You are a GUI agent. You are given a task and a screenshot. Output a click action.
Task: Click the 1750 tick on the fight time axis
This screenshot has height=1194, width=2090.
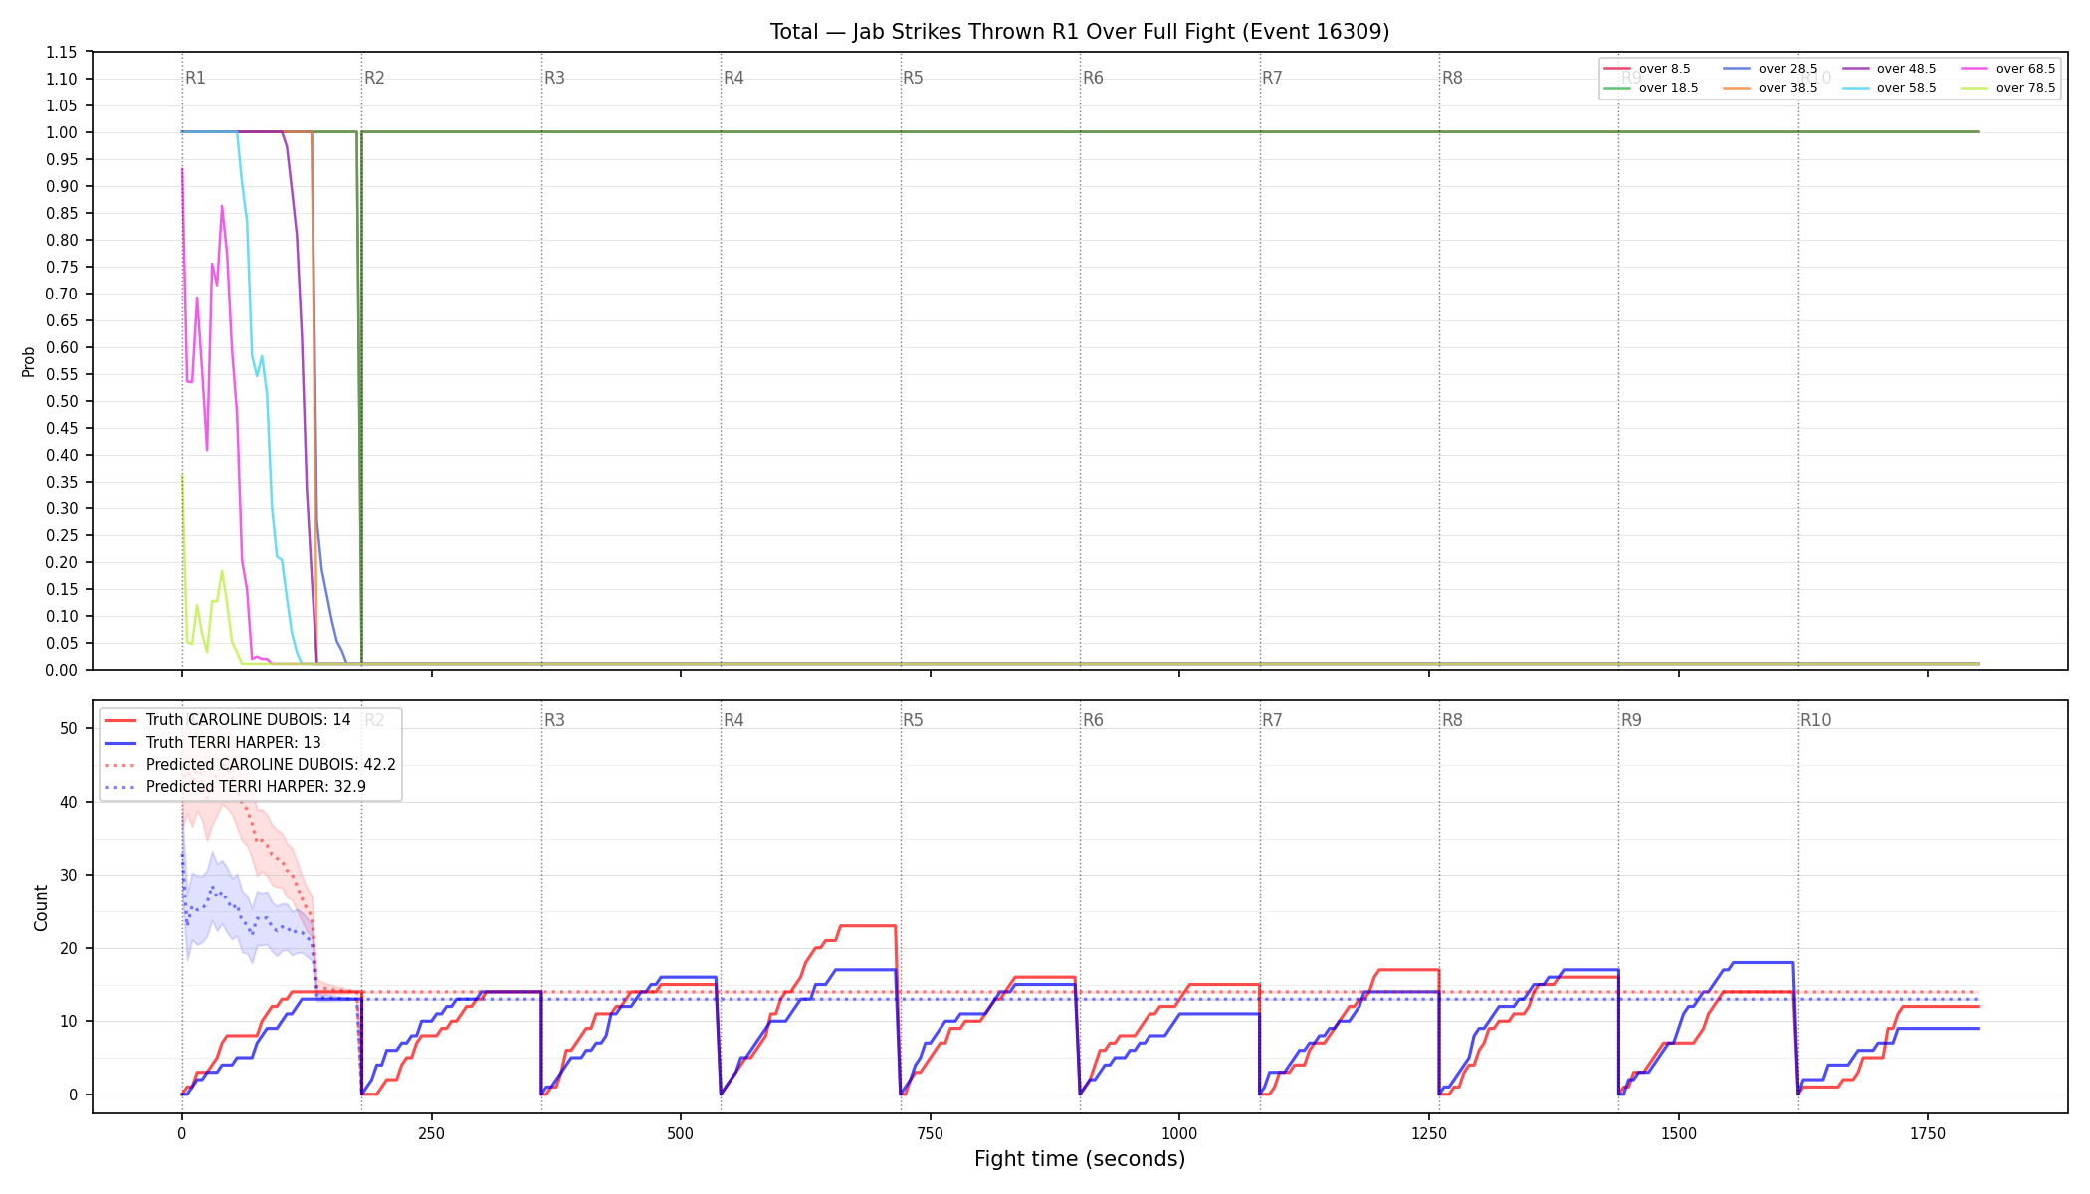pos(1928,1133)
